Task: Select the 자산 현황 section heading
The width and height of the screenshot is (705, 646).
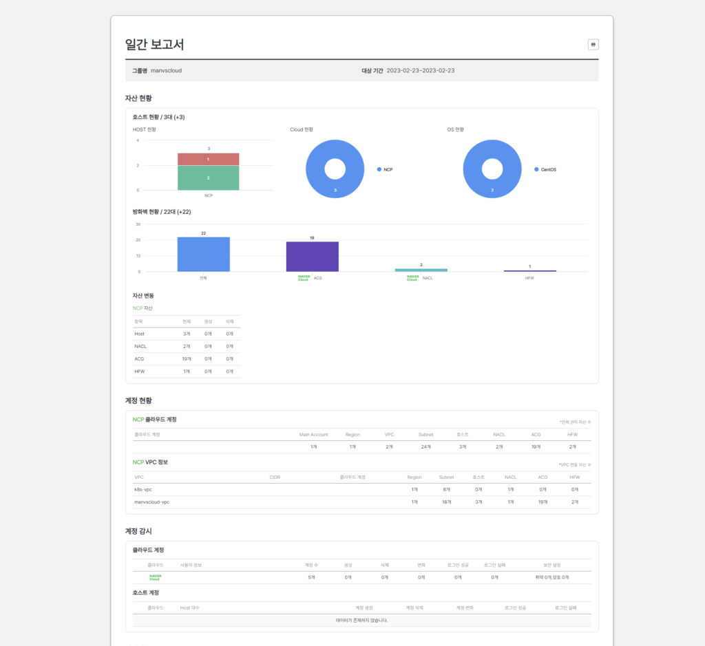Action: coord(138,98)
